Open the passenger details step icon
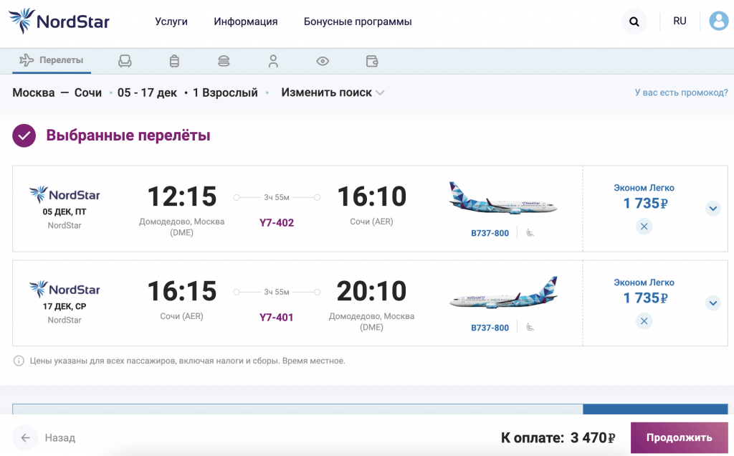Screen dimensions: 734x456 coord(273,61)
